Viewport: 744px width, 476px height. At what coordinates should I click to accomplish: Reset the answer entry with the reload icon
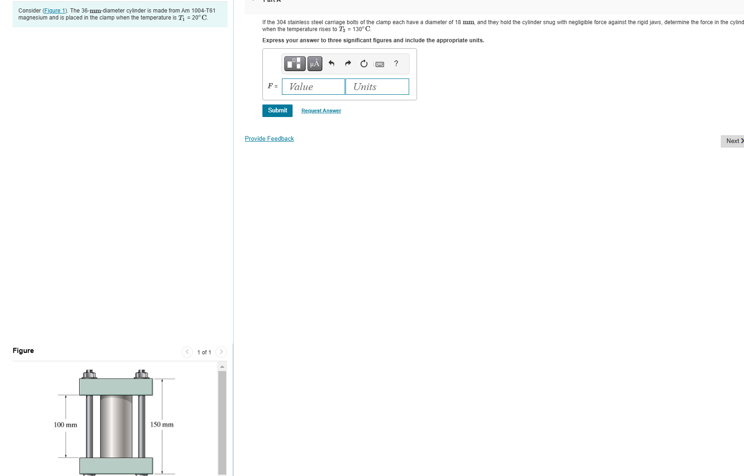click(x=364, y=64)
